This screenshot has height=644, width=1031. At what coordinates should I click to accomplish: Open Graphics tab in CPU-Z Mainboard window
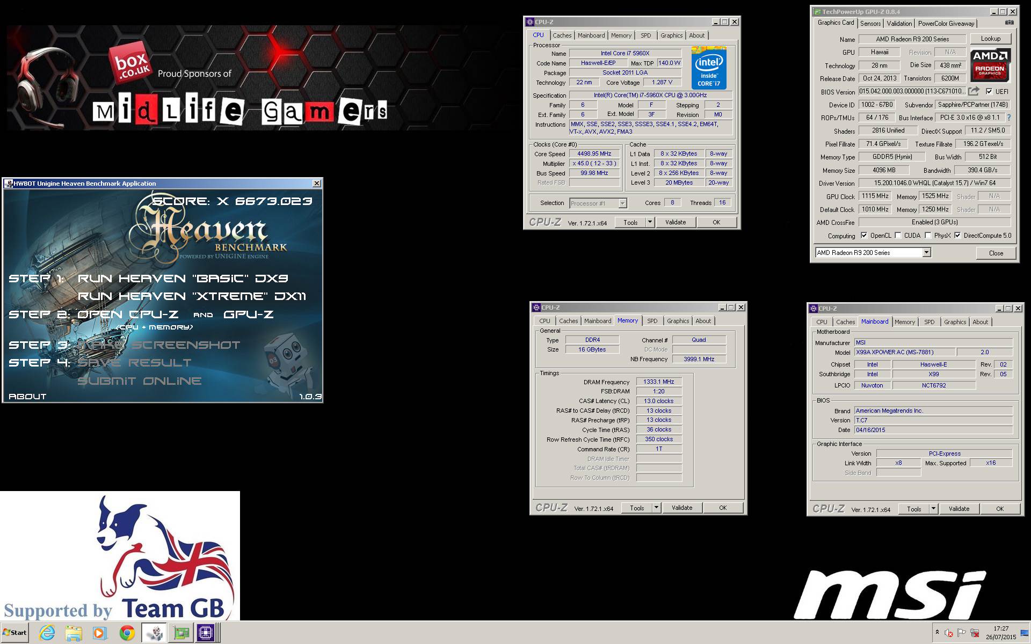(x=955, y=322)
